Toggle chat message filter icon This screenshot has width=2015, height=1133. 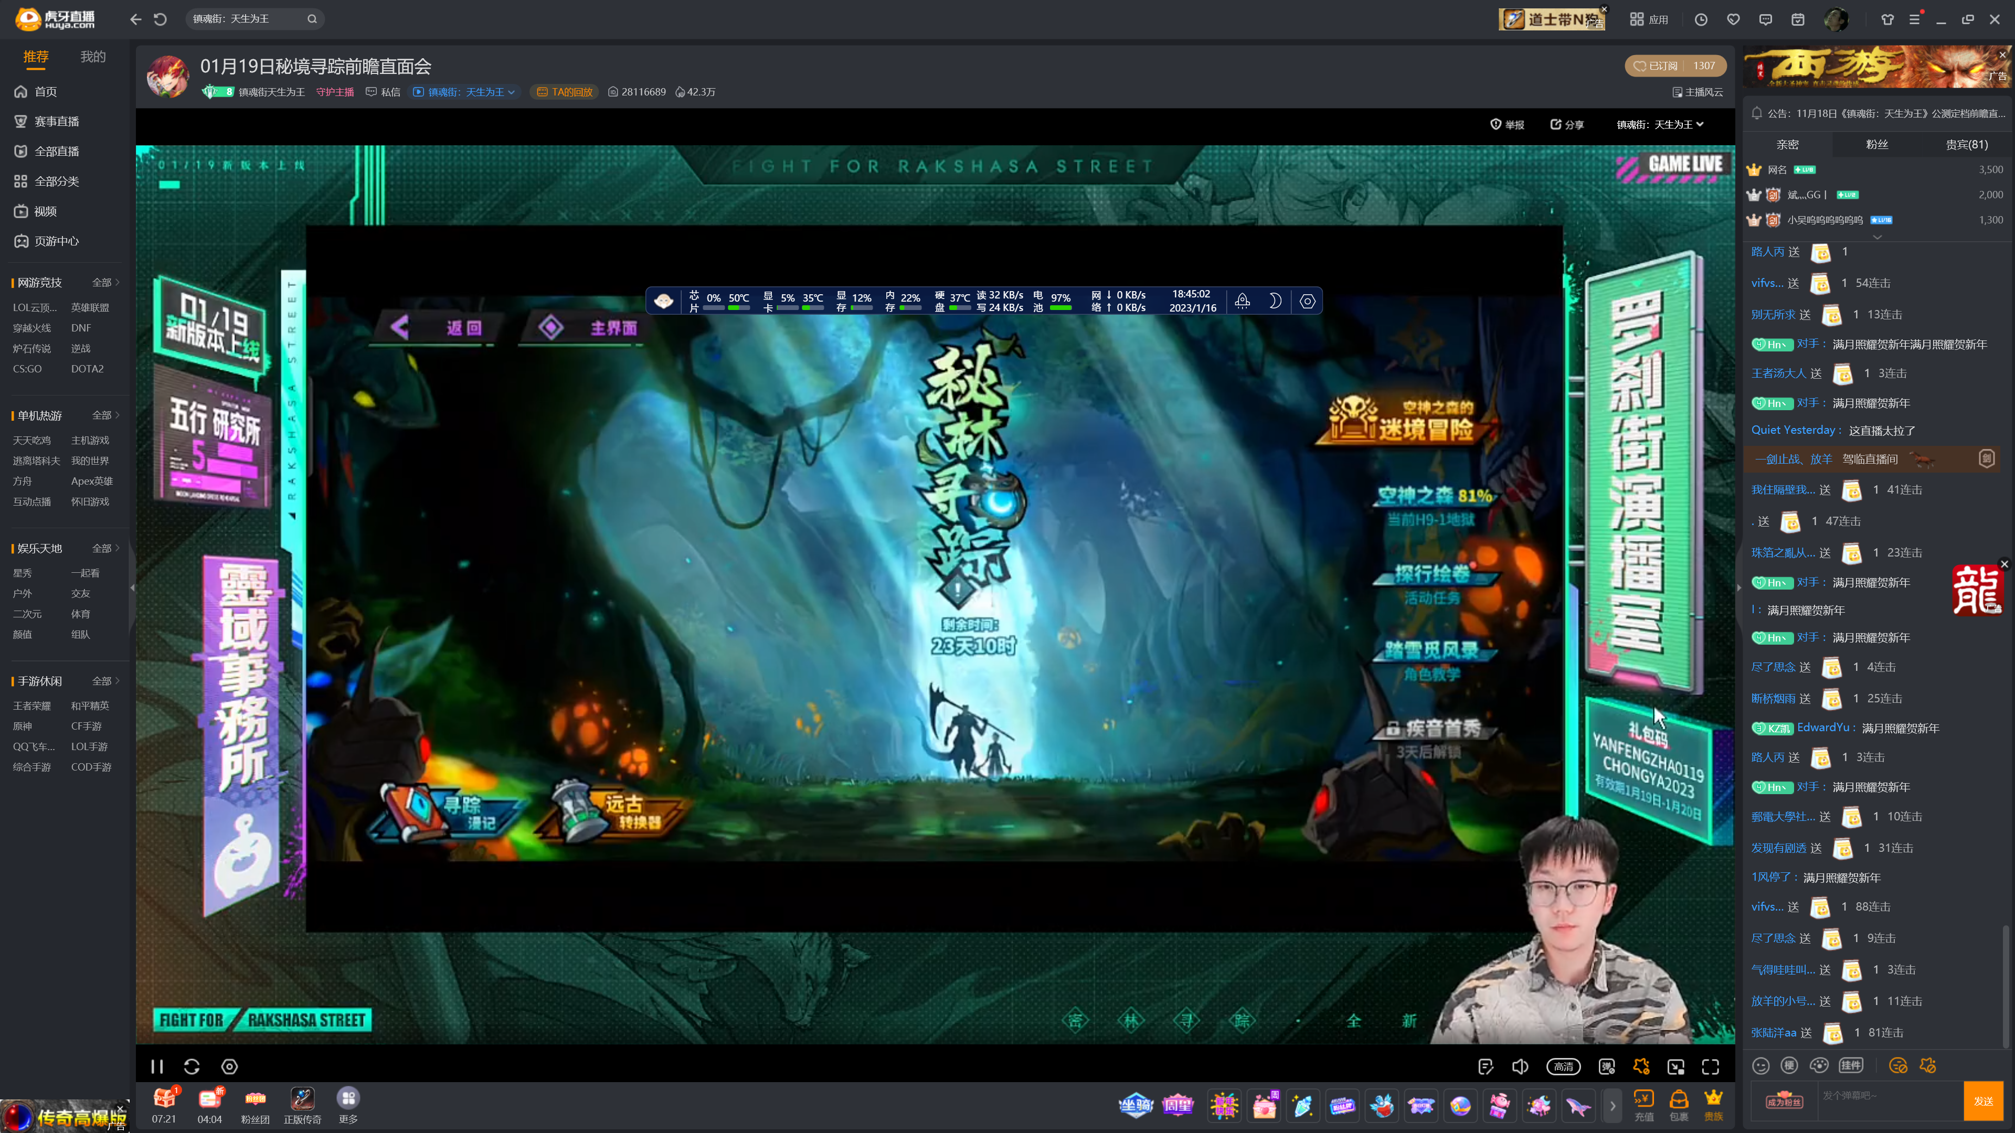pyautogui.click(x=1899, y=1066)
